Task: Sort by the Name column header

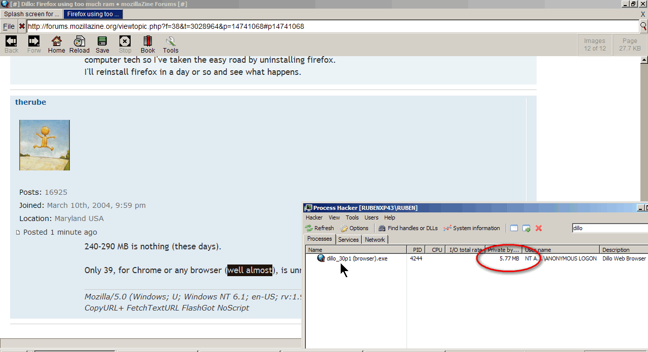Action: click(356, 250)
